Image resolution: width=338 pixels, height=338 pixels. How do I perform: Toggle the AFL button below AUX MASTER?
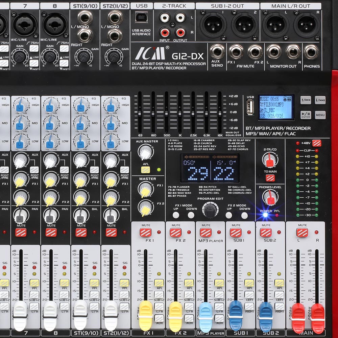[145, 170]
